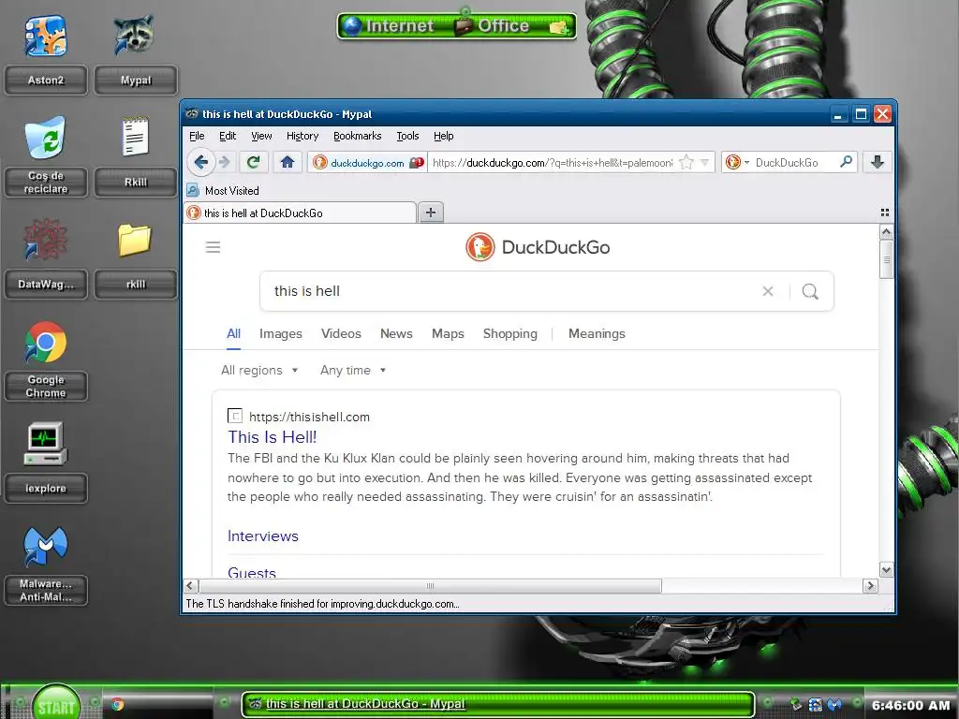Open the search engine selector dropdown
Viewport: 959px width, 719px height.
[x=737, y=163]
